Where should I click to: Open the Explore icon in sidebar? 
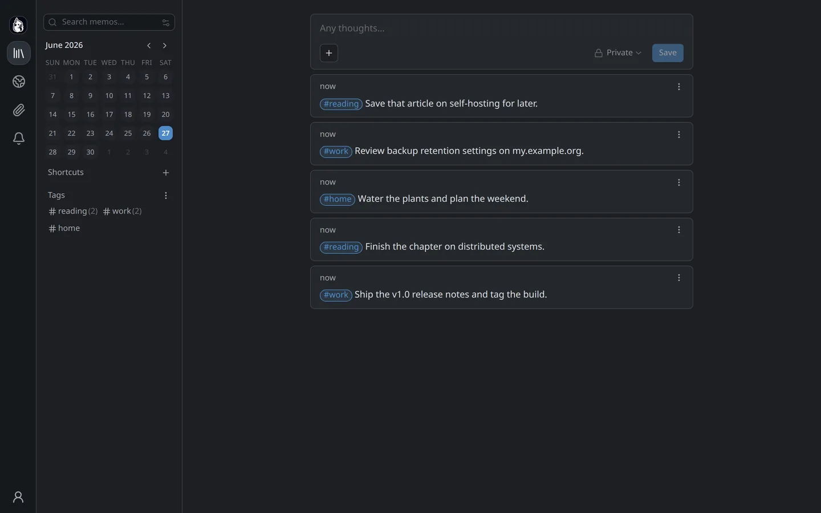19,82
